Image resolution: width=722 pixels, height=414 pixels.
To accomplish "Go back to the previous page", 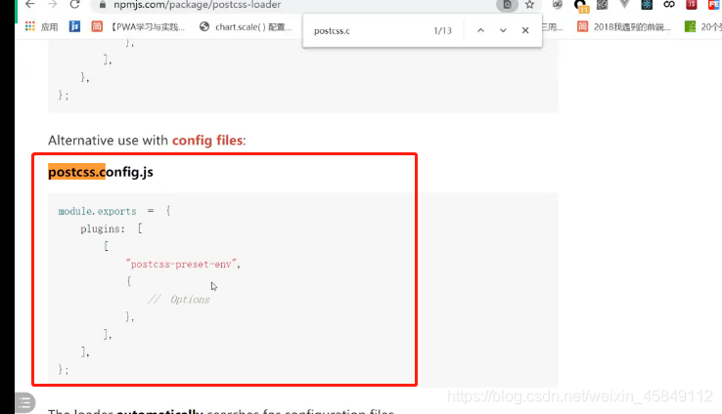I will click(30, 5).
